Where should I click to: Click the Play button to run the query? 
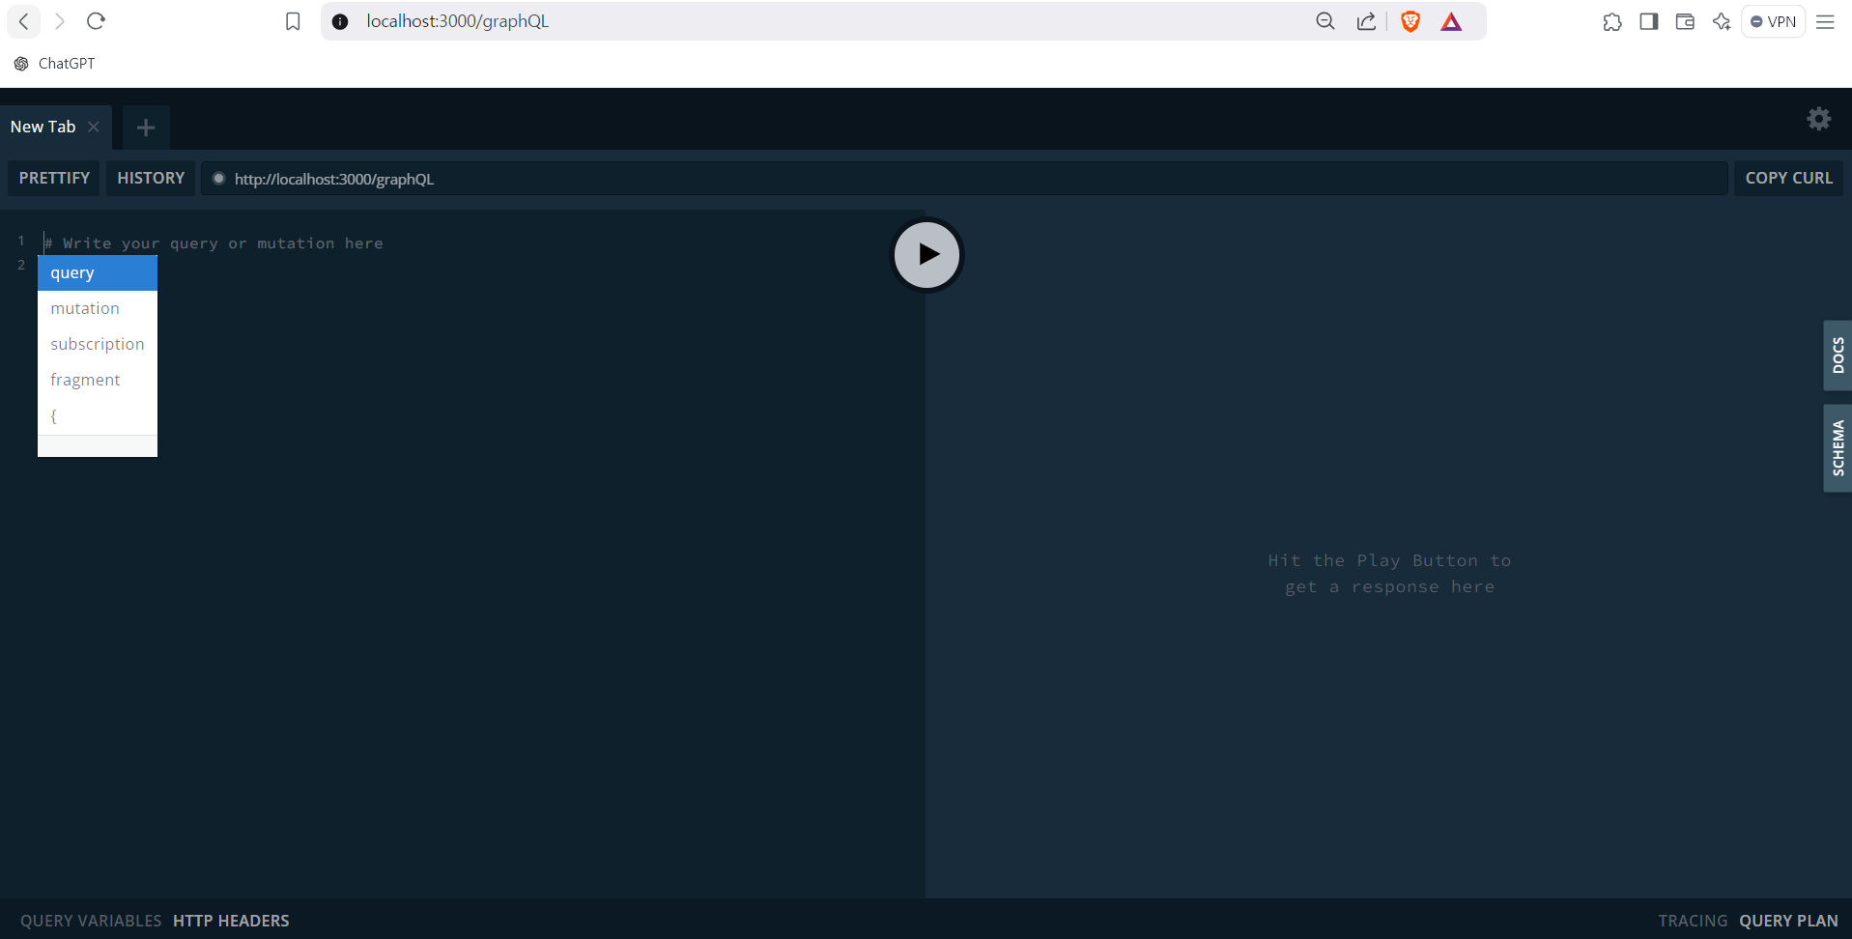coord(926,254)
